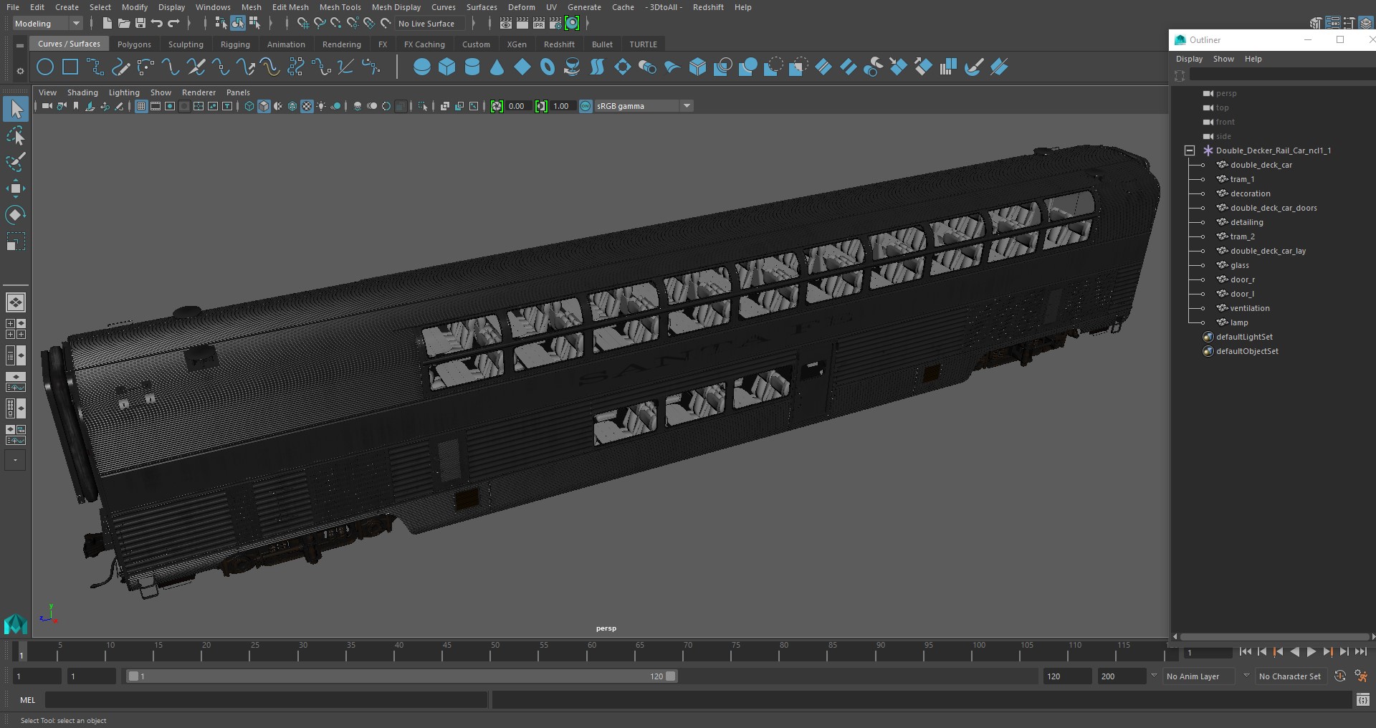Open the No Character Set dropdown
This screenshot has width=1376, height=728.
click(x=1290, y=676)
